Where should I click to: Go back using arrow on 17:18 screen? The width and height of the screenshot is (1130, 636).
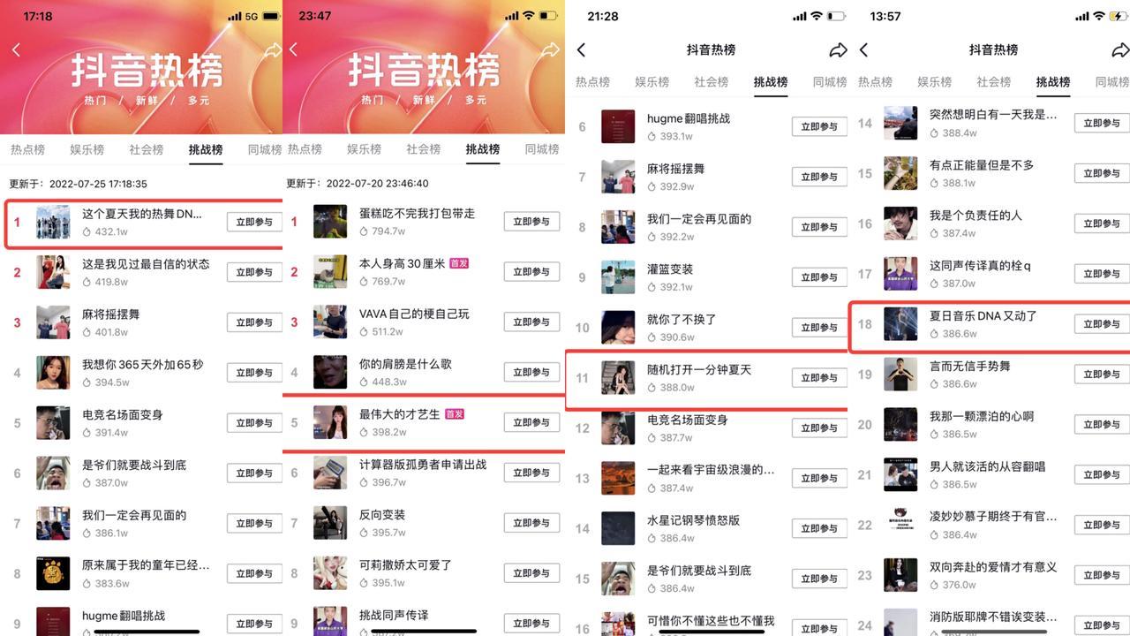pyautogui.click(x=16, y=50)
